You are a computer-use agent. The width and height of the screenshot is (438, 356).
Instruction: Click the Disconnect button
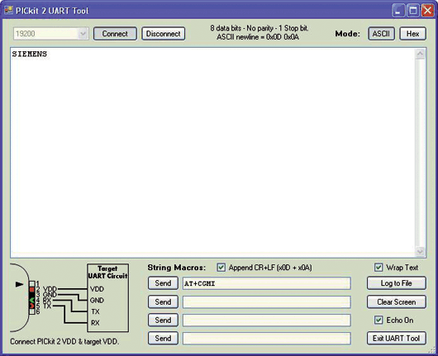164,34
